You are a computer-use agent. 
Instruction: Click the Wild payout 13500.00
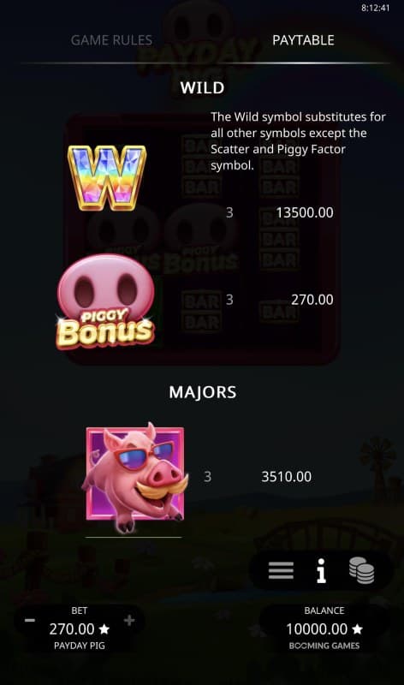point(305,212)
